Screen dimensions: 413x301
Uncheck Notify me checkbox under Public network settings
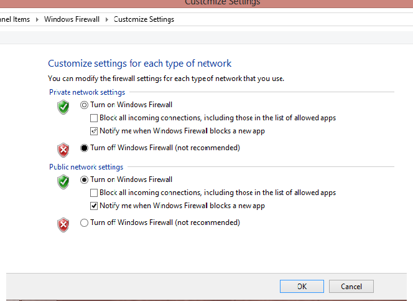click(94, 206)
